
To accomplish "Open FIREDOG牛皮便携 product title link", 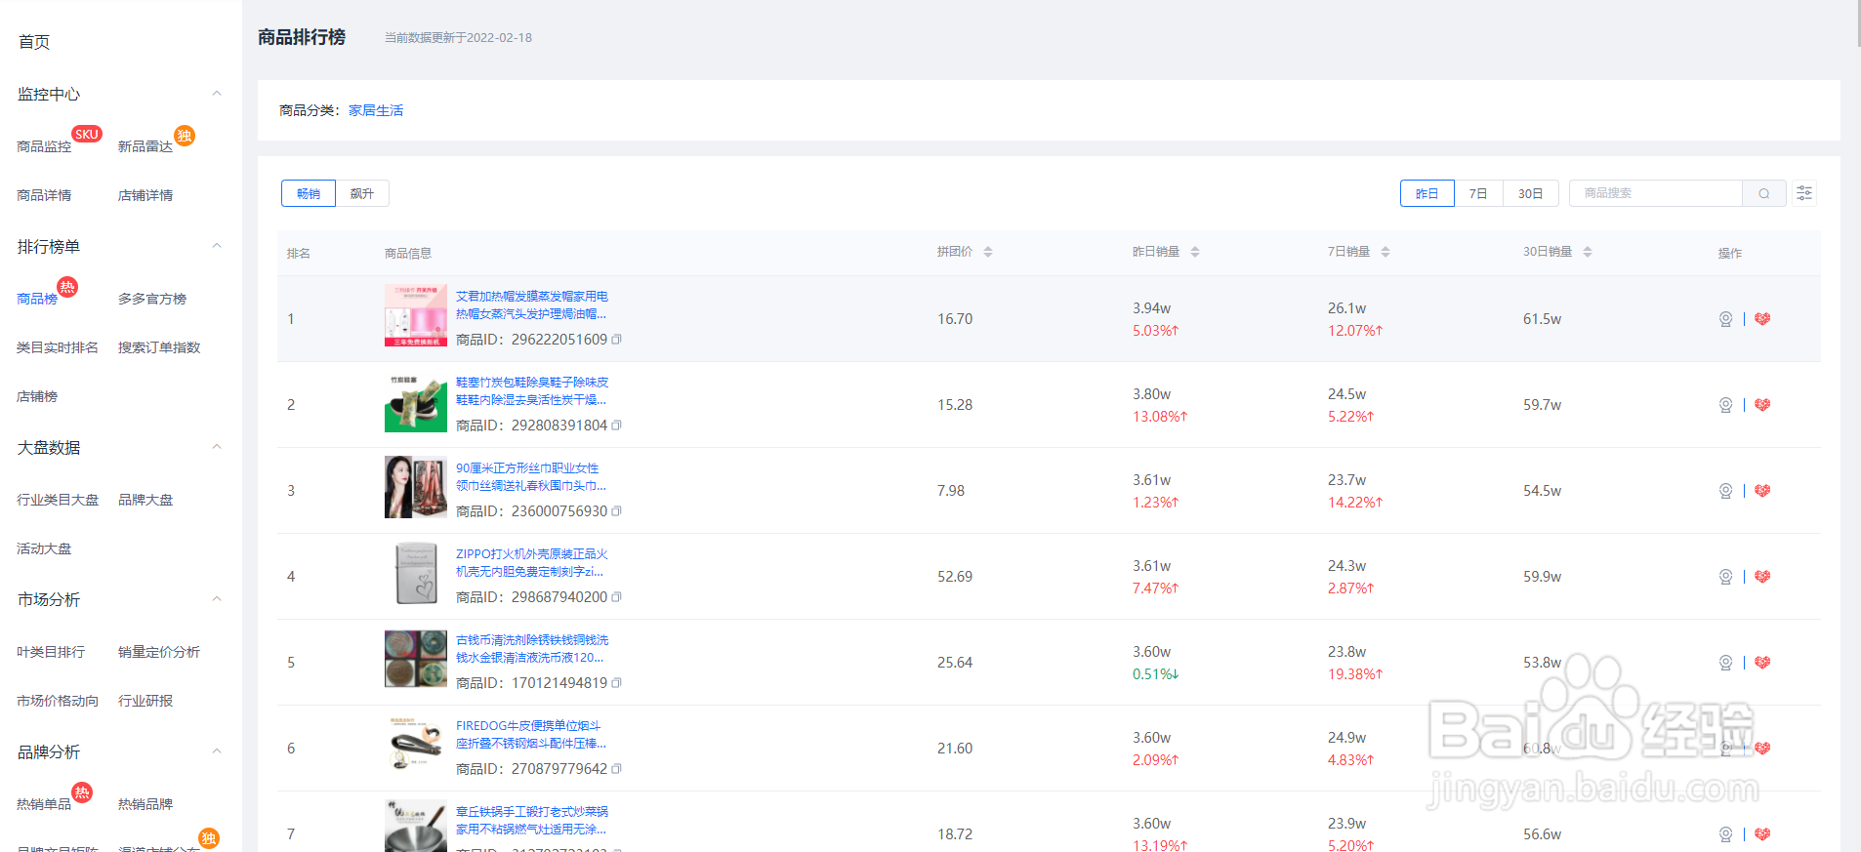I will point(531,735).
